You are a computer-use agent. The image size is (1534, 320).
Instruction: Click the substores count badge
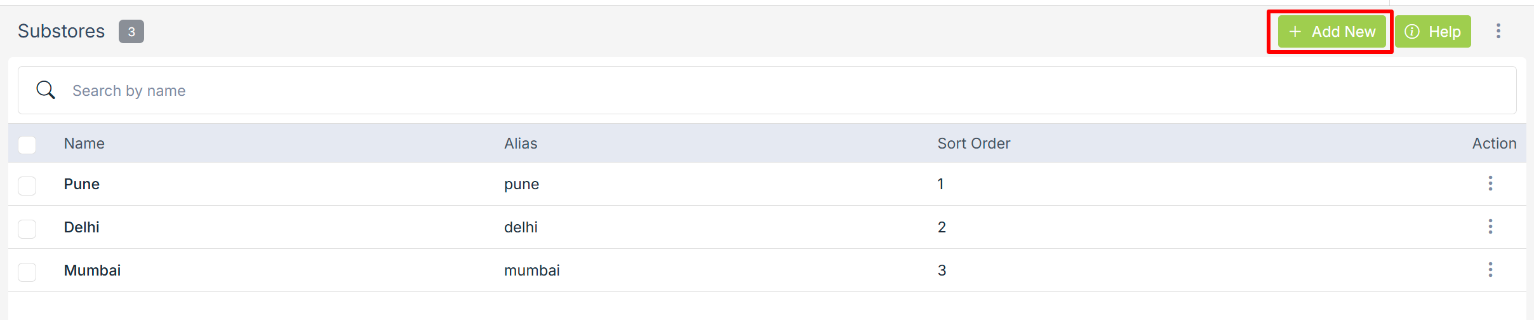pyautogui.click(x=131, y=32)
